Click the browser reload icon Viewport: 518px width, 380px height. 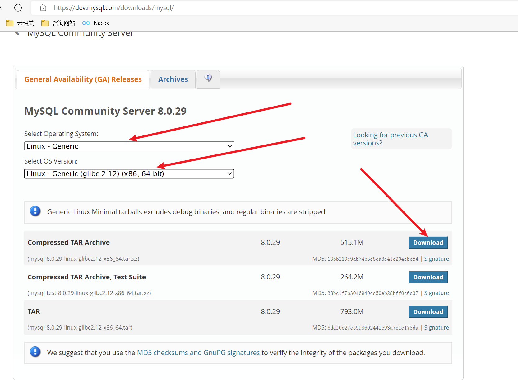pos(18,7)
